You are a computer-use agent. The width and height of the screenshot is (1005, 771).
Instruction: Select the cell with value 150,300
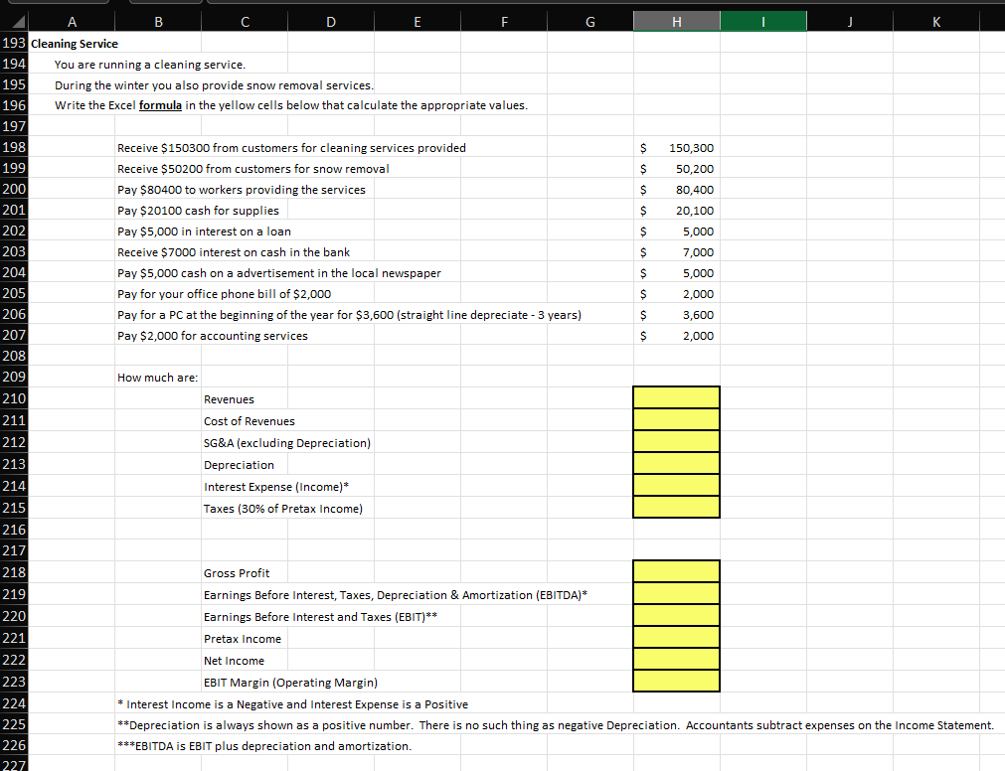676,148
